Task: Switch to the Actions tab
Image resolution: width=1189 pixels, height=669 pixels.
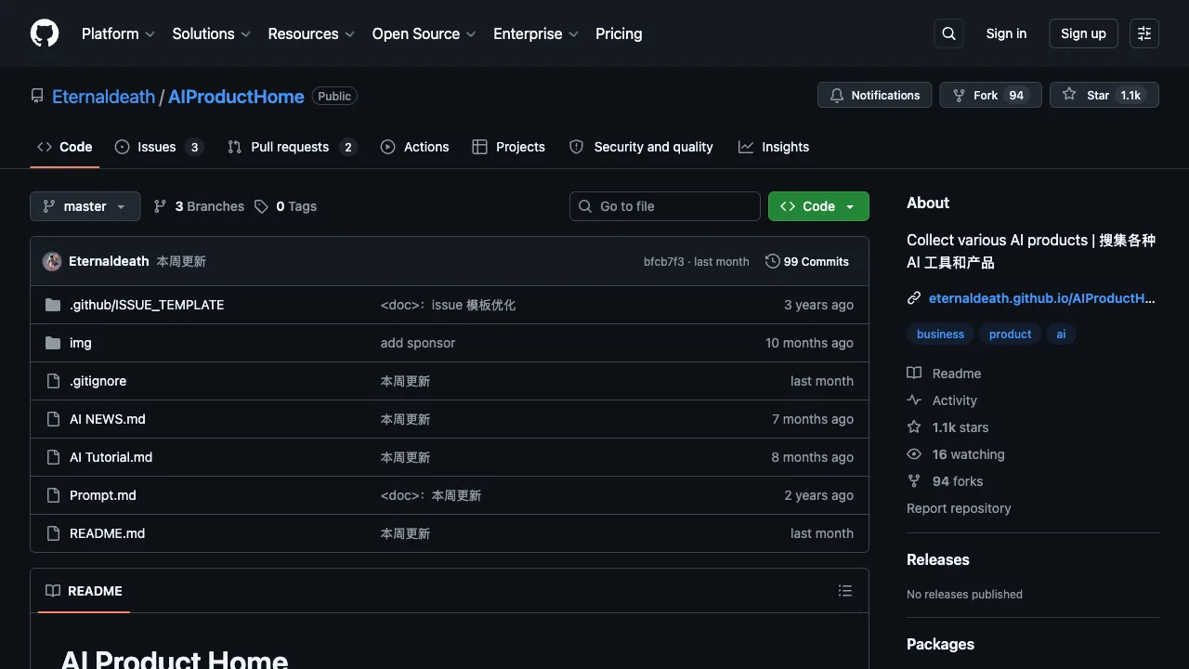Action: [414, 147]
